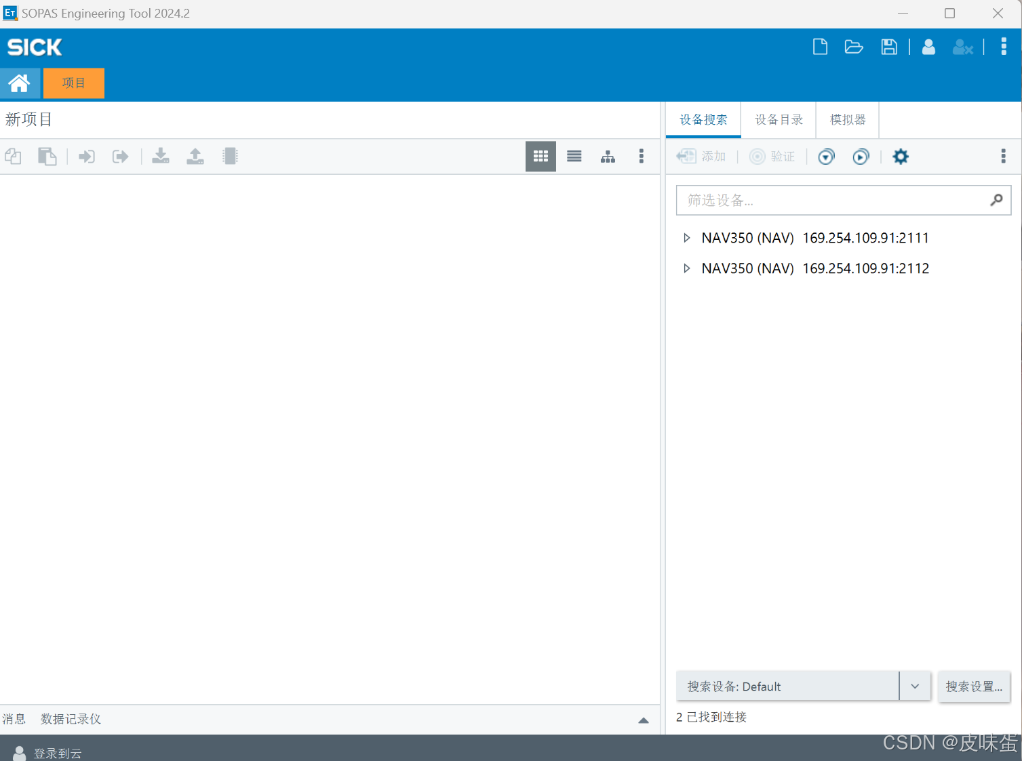Open 搜索设置... search settings

coord(975,686)
